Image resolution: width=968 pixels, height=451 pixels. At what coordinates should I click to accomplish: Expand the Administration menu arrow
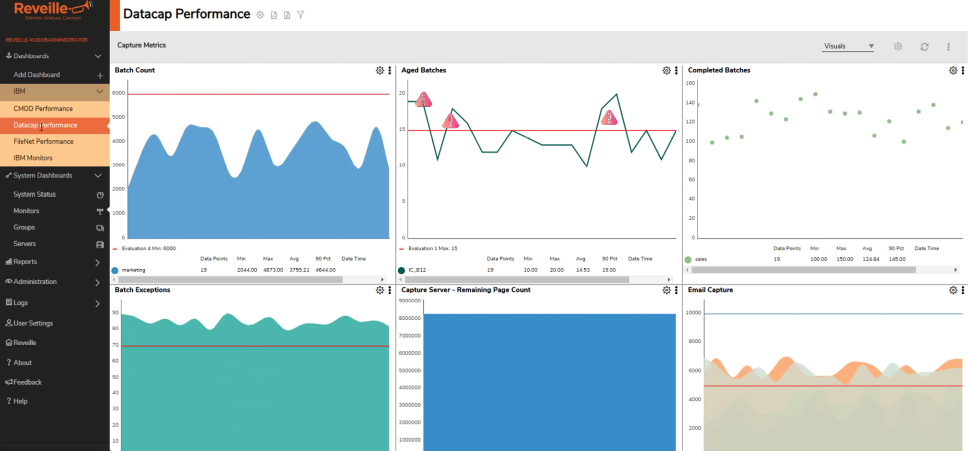click(x=98, y=283)
